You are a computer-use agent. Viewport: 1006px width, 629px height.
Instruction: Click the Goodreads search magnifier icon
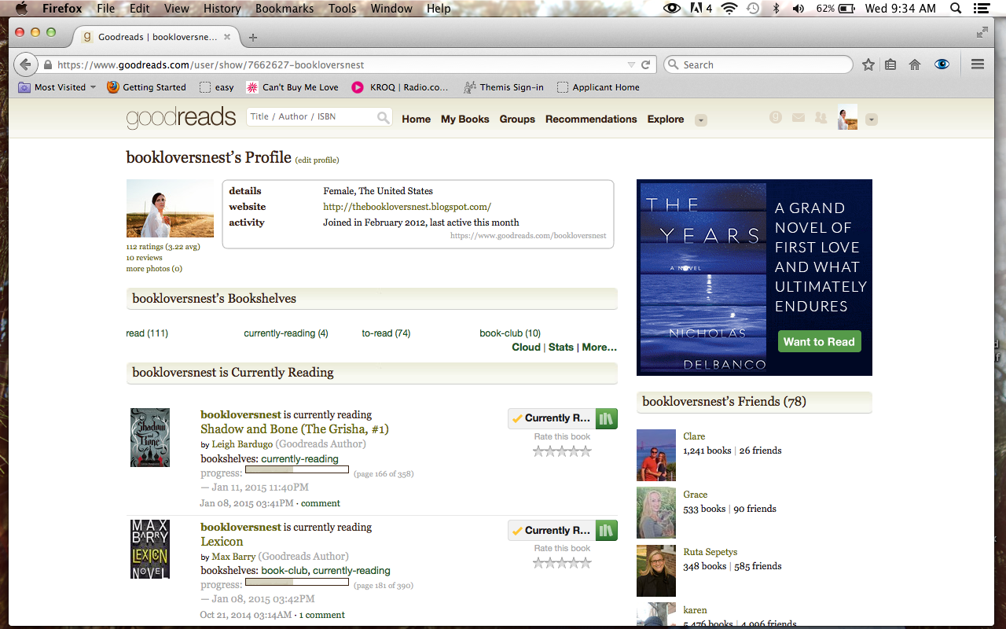pyautogui.click(x=383, y=117)
